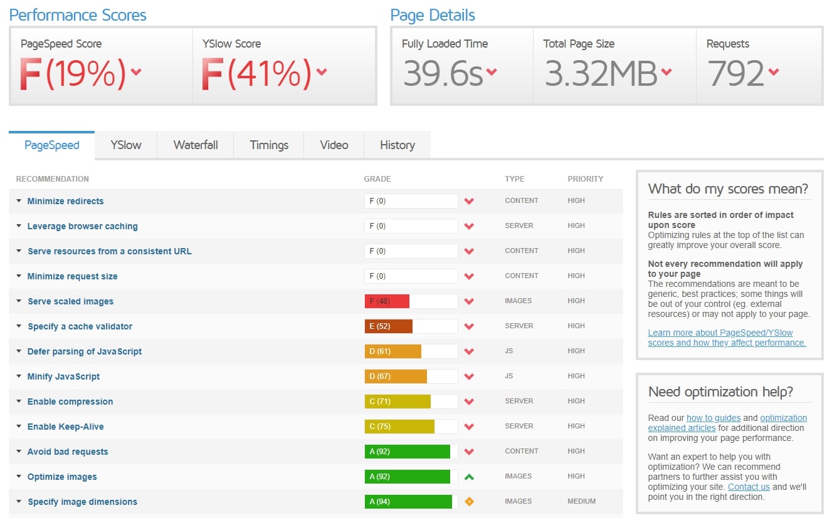Screen dimensions: 832x518
Task: Open Minimize redirects recommendation link
Action: (66, 201)
